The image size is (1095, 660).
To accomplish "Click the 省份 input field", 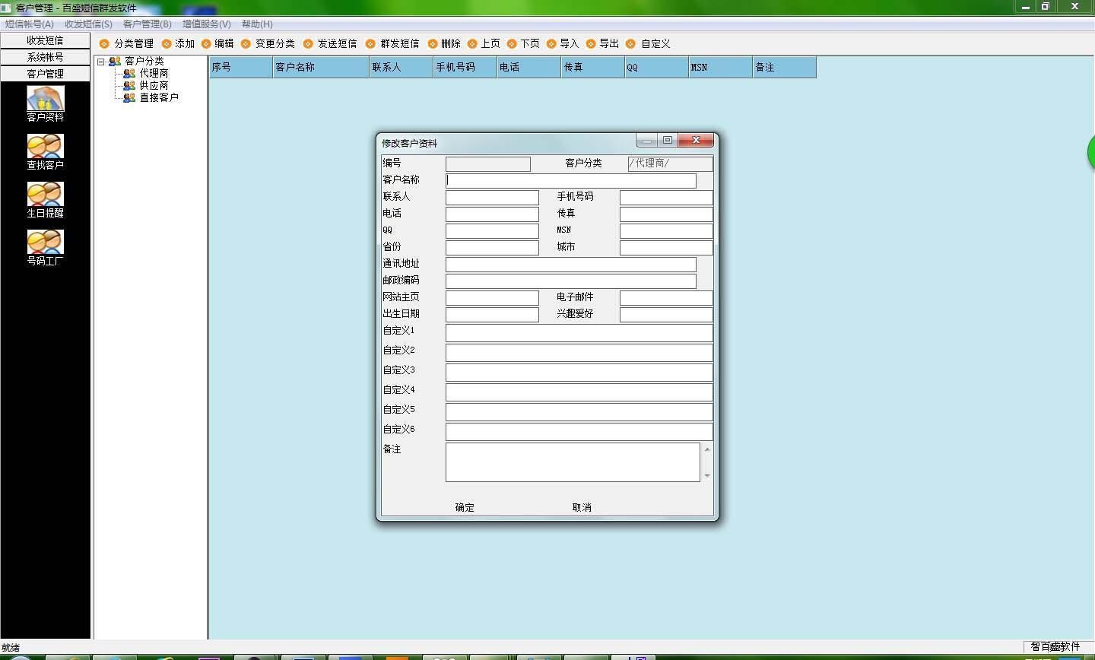I will coord(492,247).
